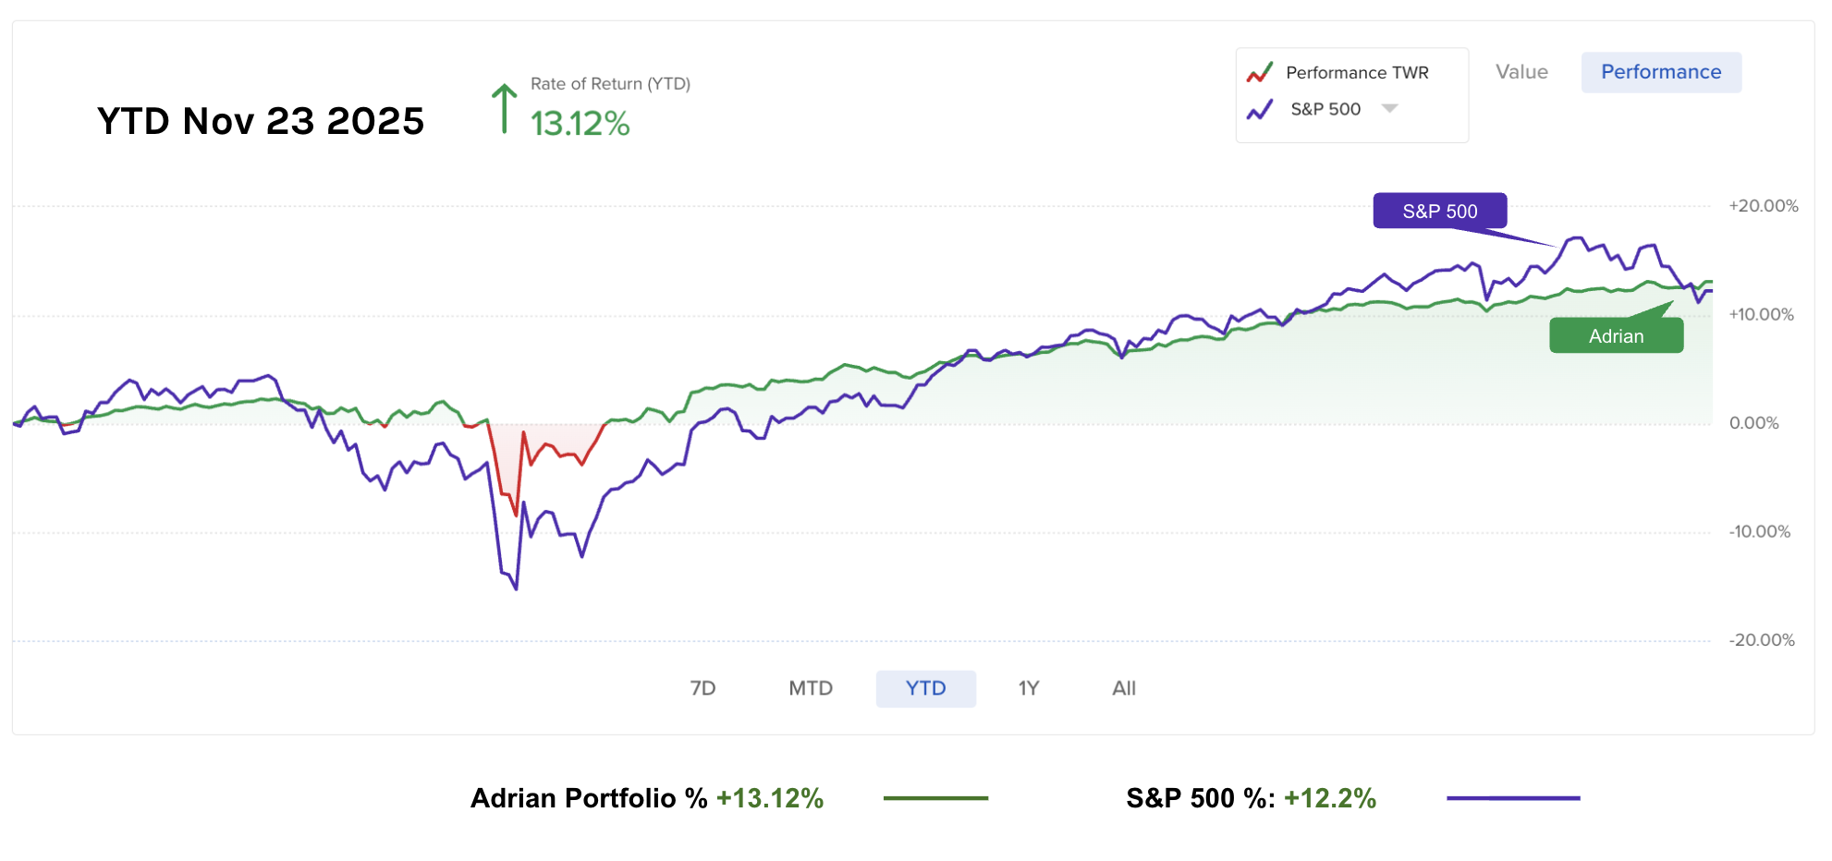The height and width of the screenshot is (861, 1832).
Task: Click the +20.00% axis label
Action: (1763, 206)
